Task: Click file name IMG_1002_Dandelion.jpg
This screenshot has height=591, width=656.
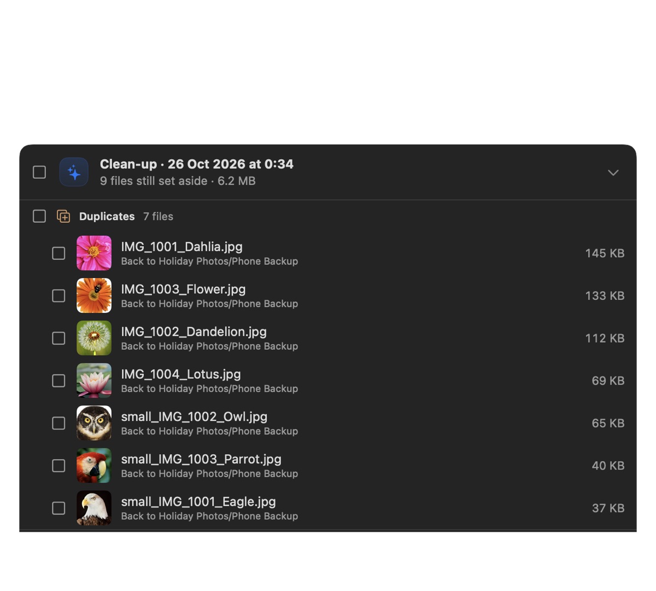Action: (194, 332)
